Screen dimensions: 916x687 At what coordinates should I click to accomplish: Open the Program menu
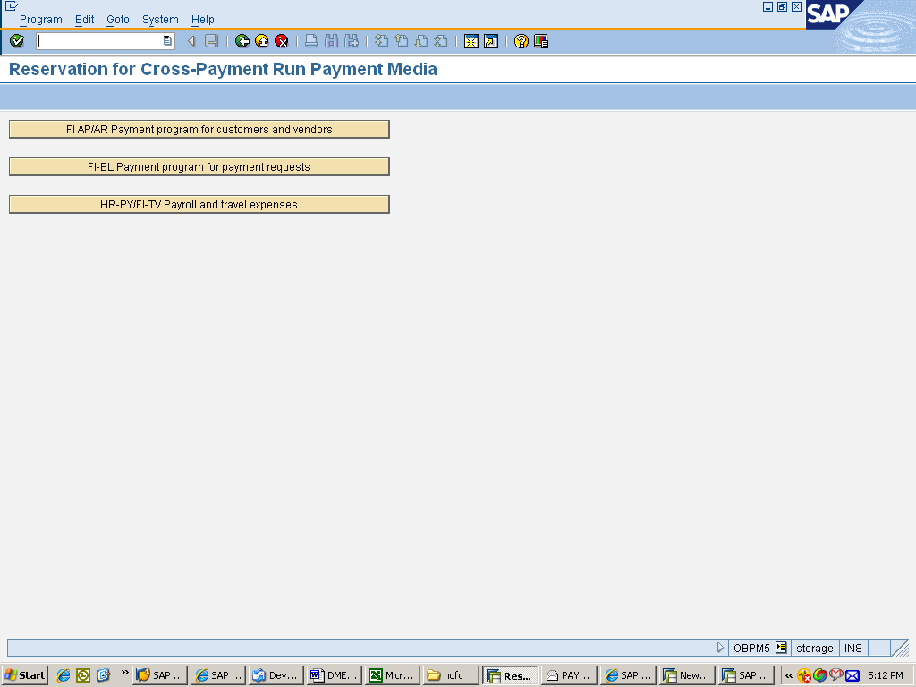pyautogui.click(x=41, y=20)
